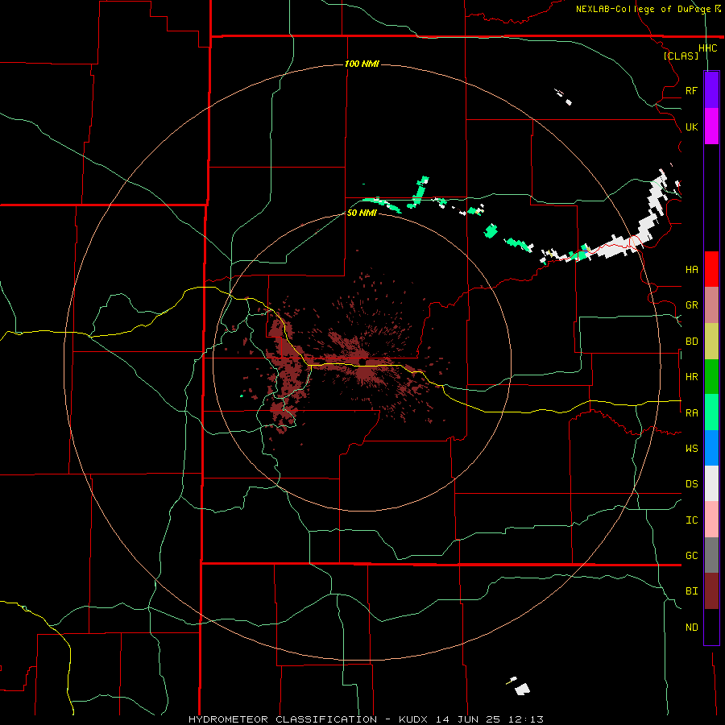Click the dark radar site center dot
This screenshot has height=725, width=725.
pos(362,362)
